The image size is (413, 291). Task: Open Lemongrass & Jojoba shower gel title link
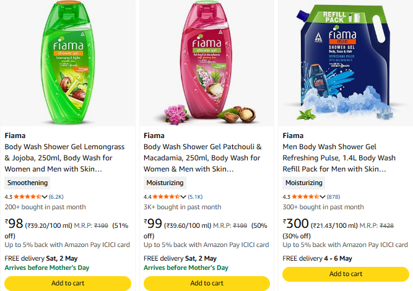point(65,157)
